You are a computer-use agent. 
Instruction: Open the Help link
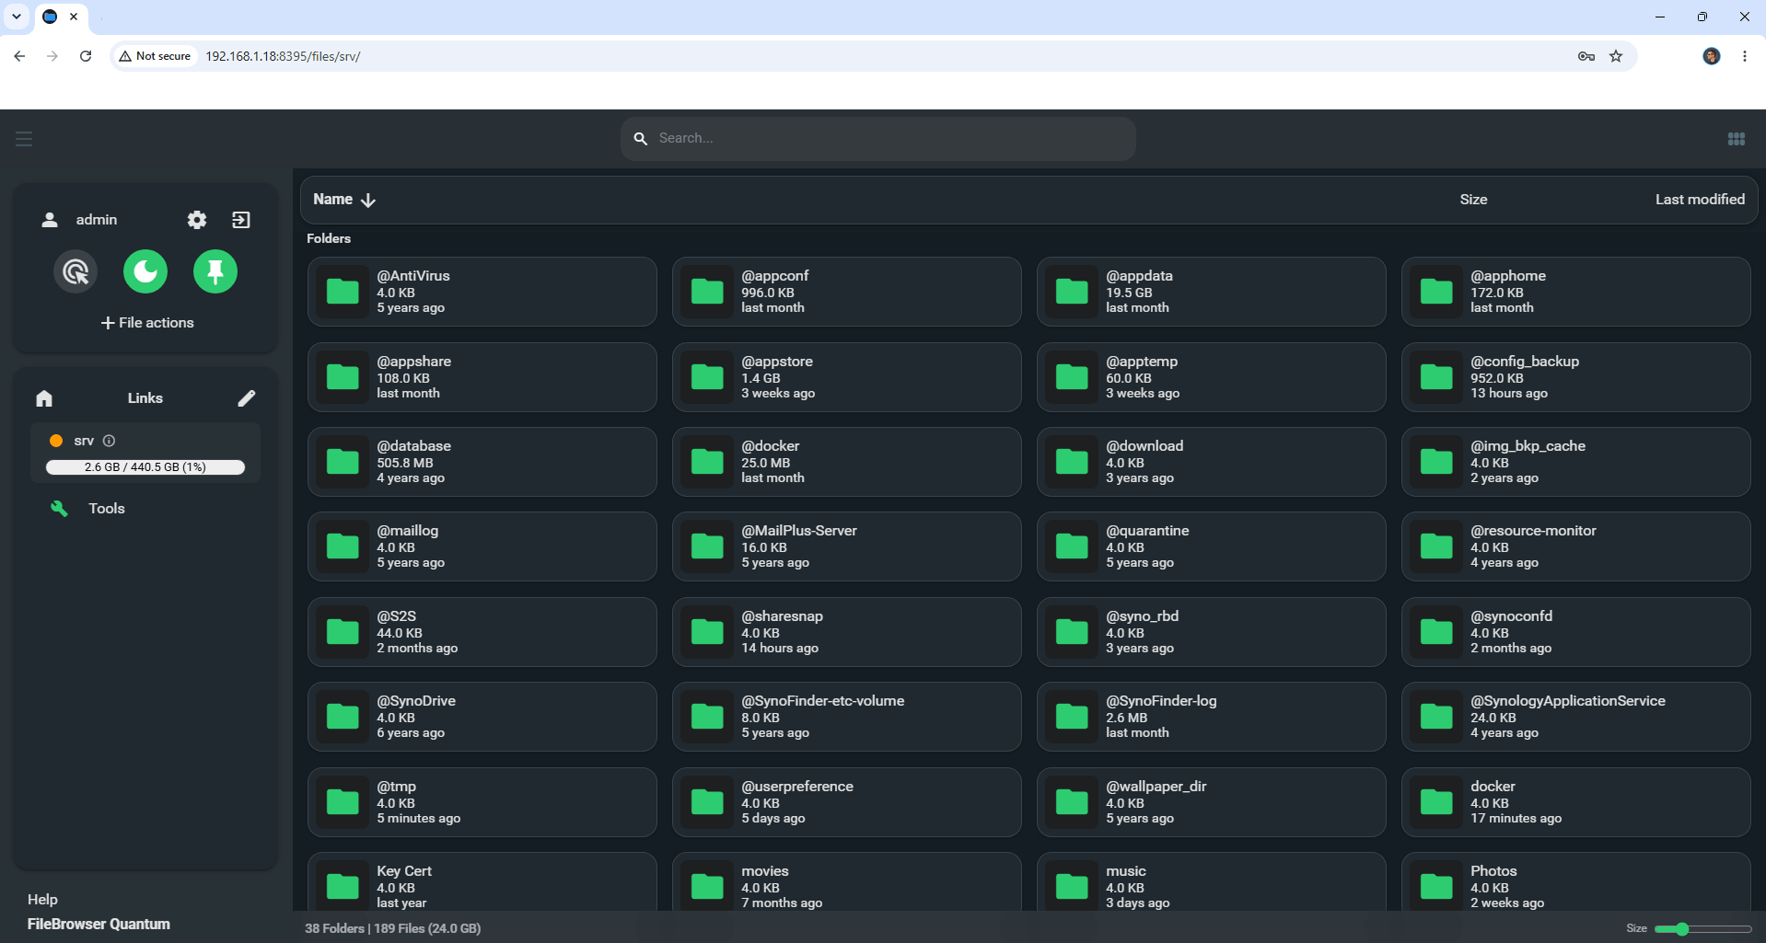42,900
